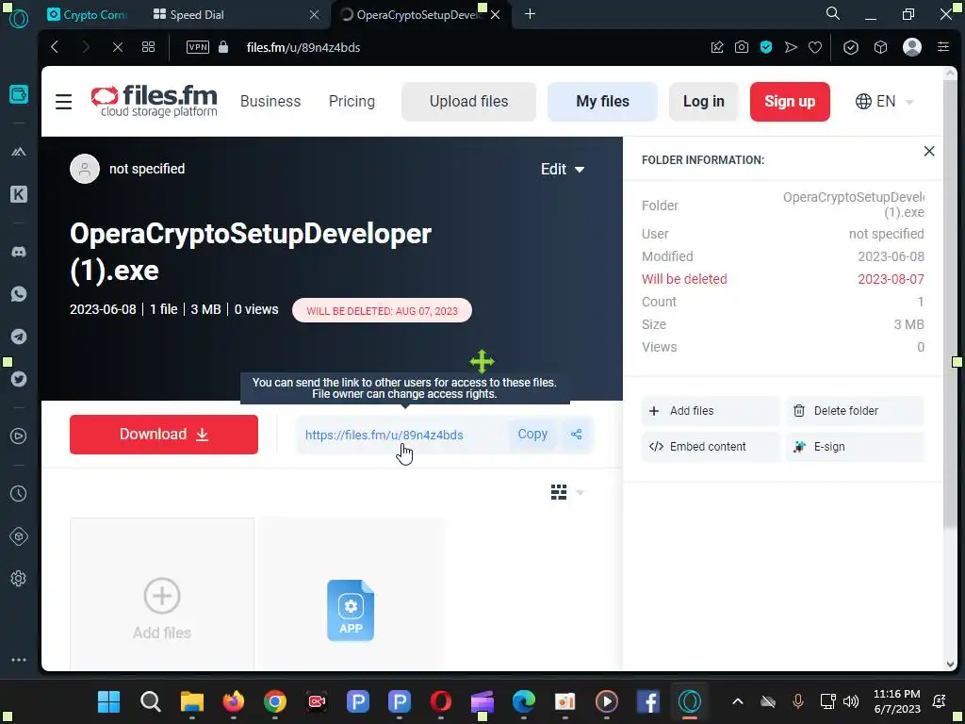Image resolution: width=965 pixels, height=724 pixels.
Task: Open profile avatar in toolbar
Action: (x=912, y=47)
